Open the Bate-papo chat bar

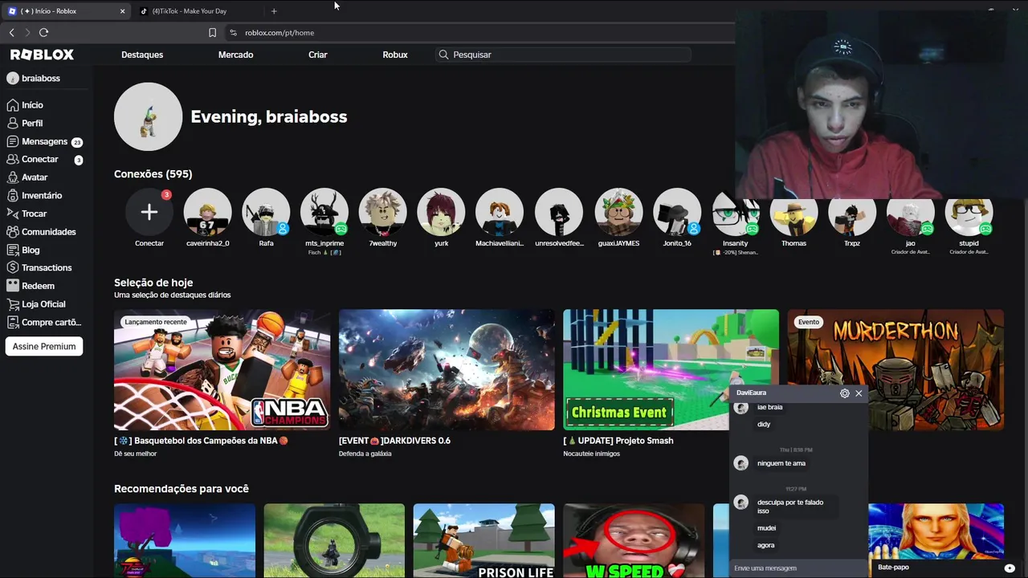click(946, 568)
